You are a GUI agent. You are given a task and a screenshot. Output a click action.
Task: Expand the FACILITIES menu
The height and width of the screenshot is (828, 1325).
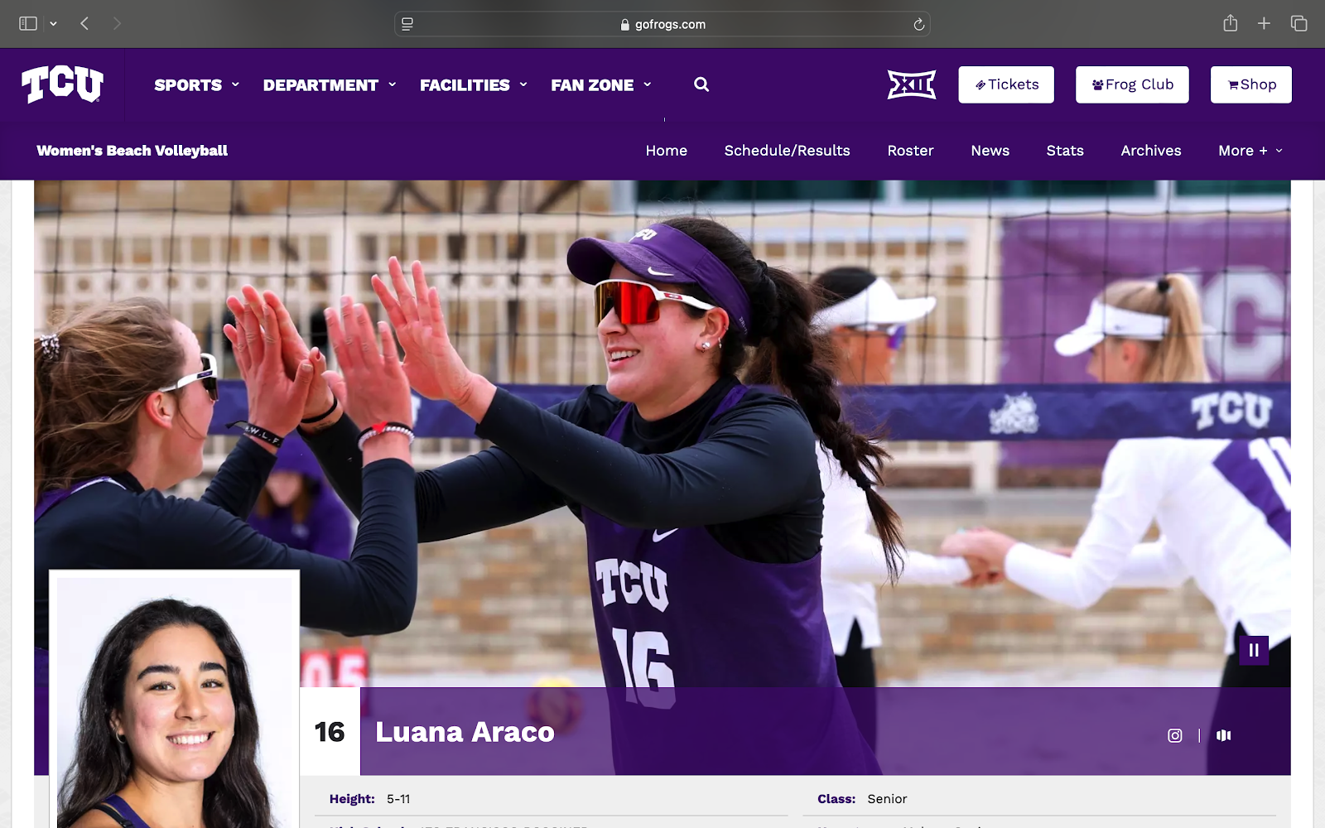[474, 84]
